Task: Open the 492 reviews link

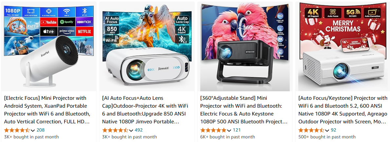Action: (139, 130)
